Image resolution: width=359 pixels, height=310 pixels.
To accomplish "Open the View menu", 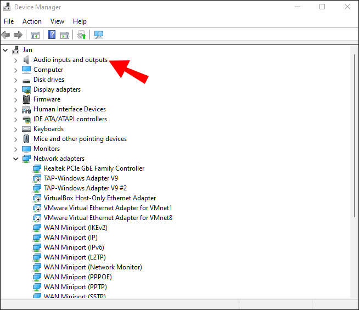I will tap(57, 21).
